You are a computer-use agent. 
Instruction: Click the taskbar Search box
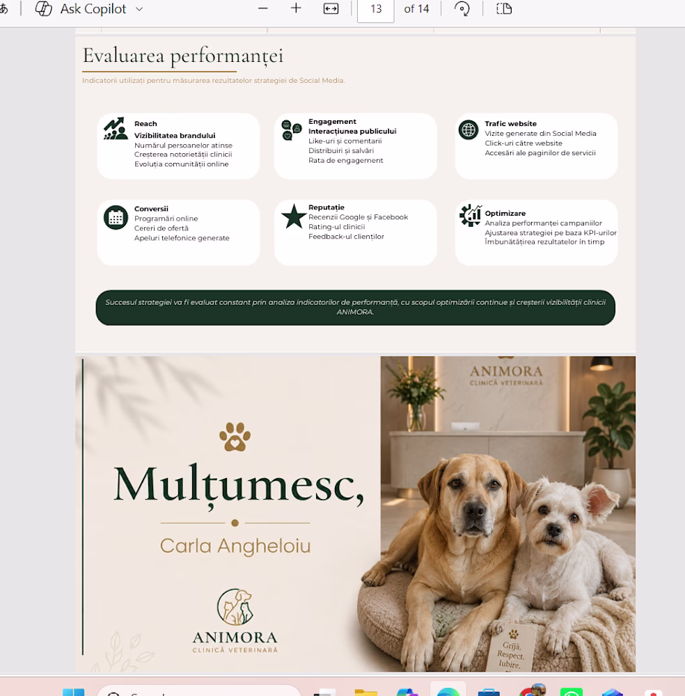click(199, 690)
